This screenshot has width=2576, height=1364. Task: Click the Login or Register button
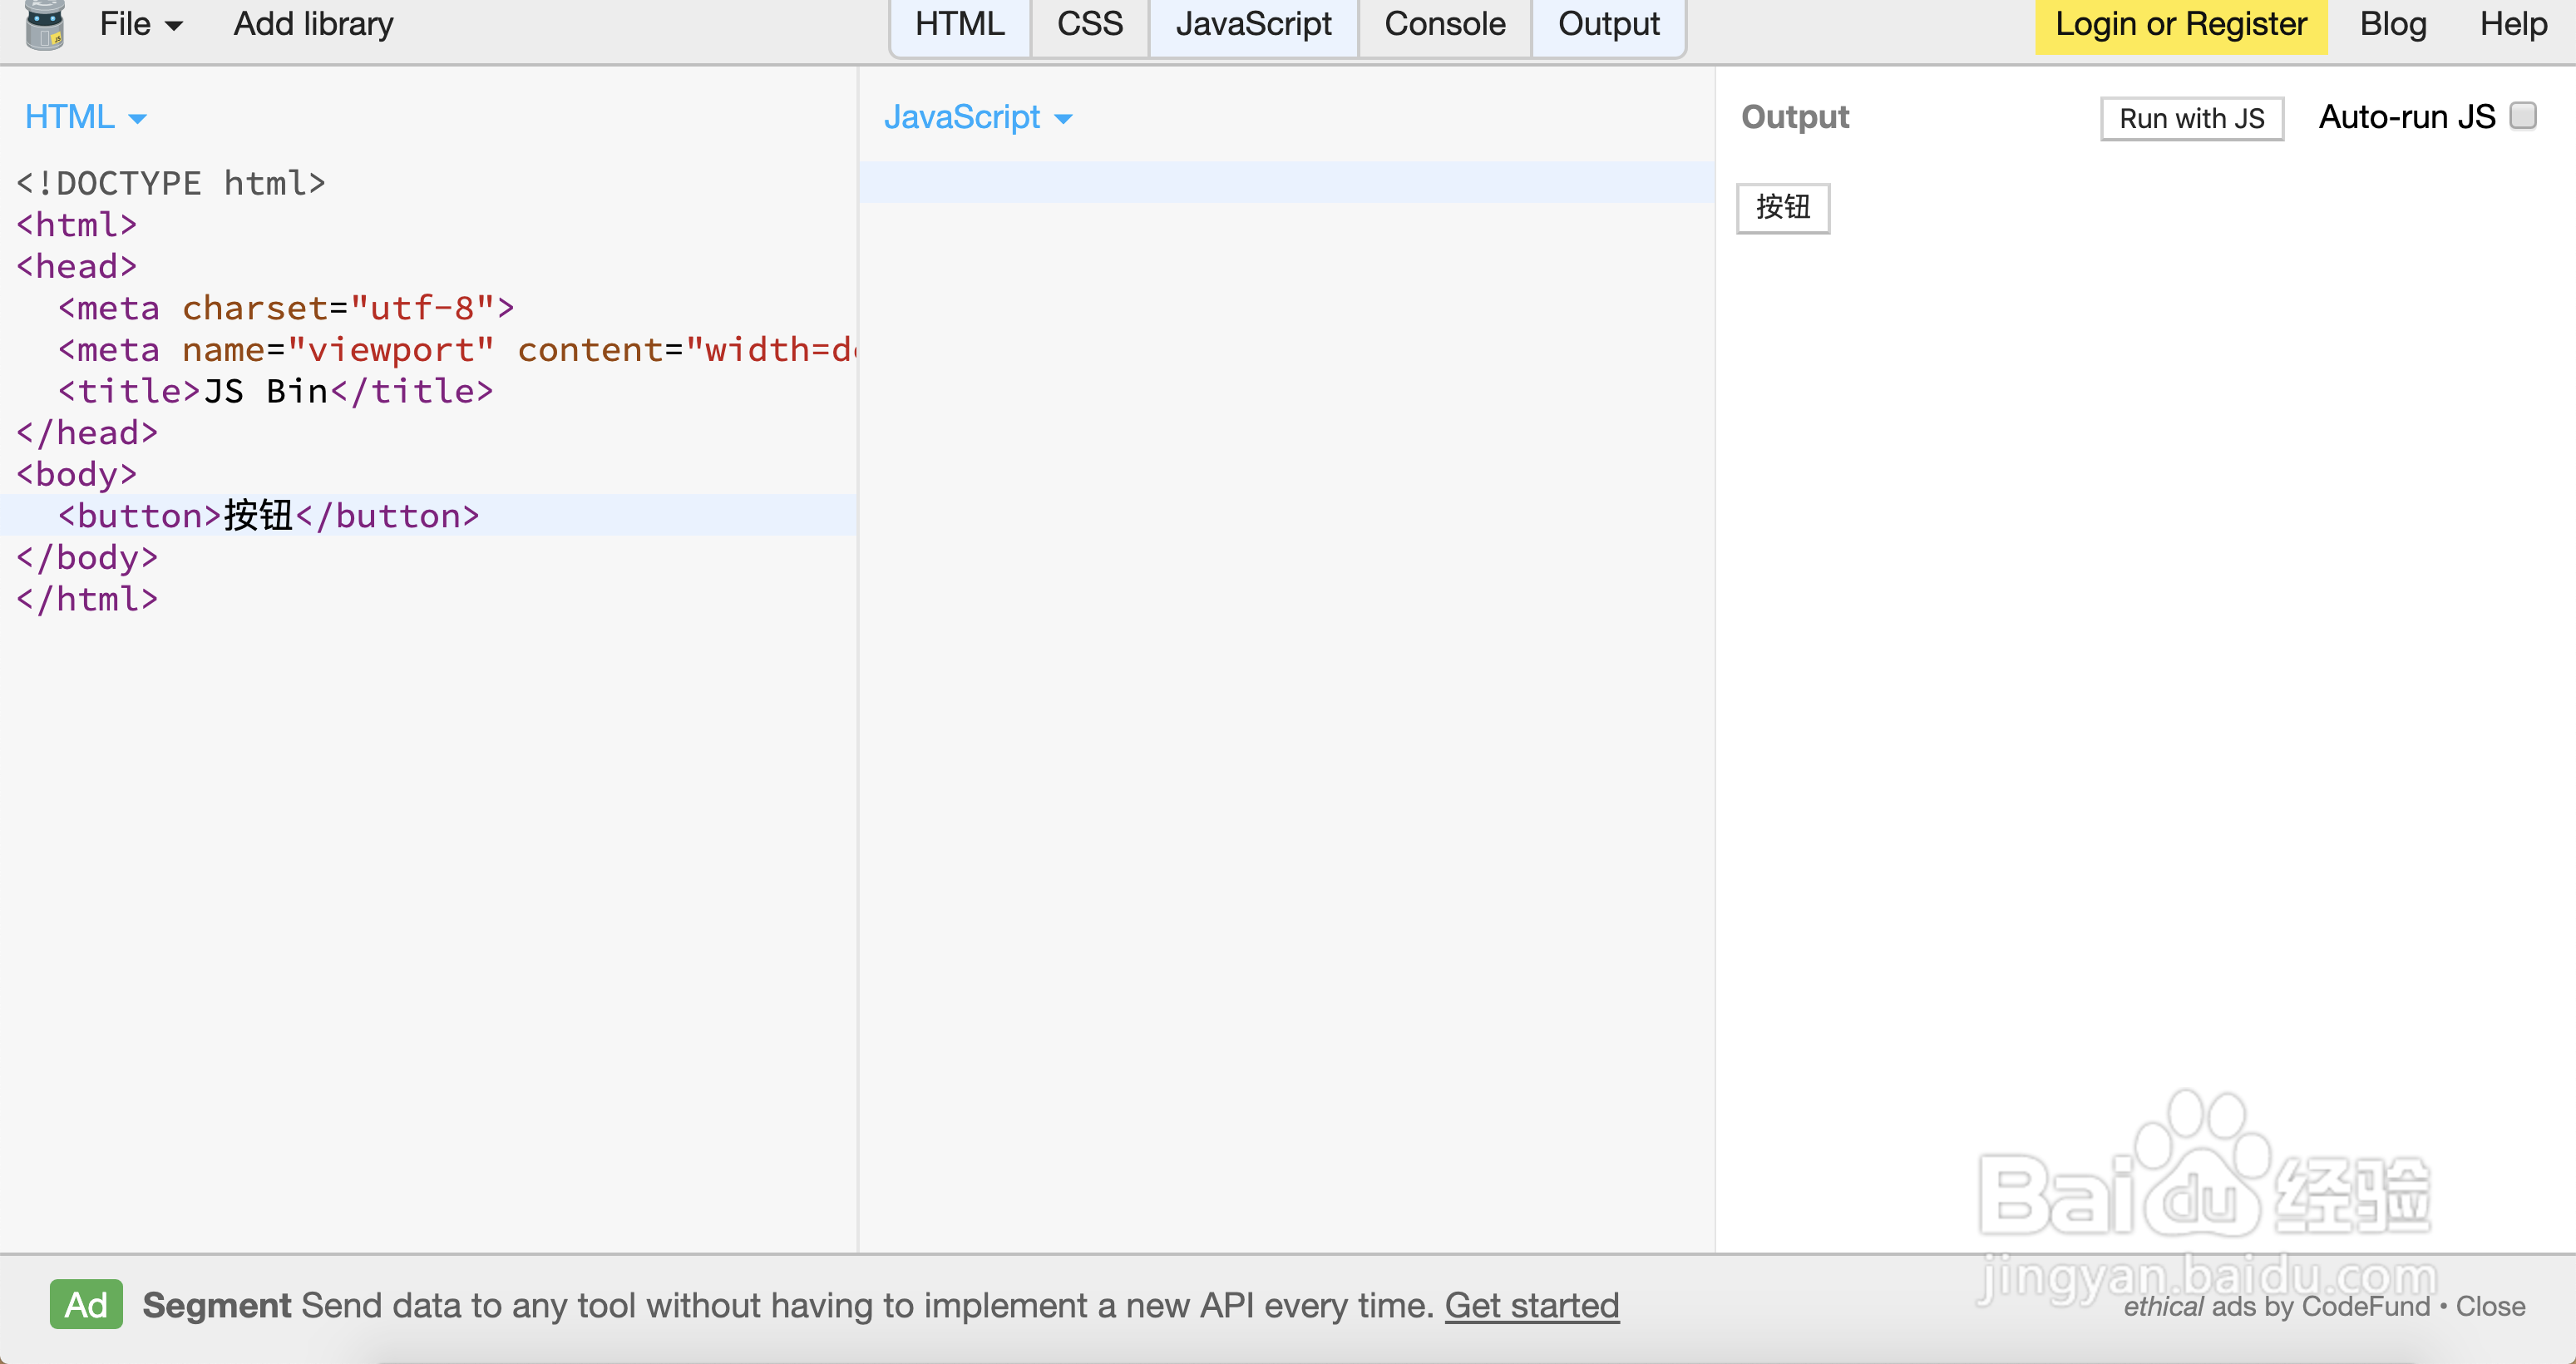tap(2181, 24)
